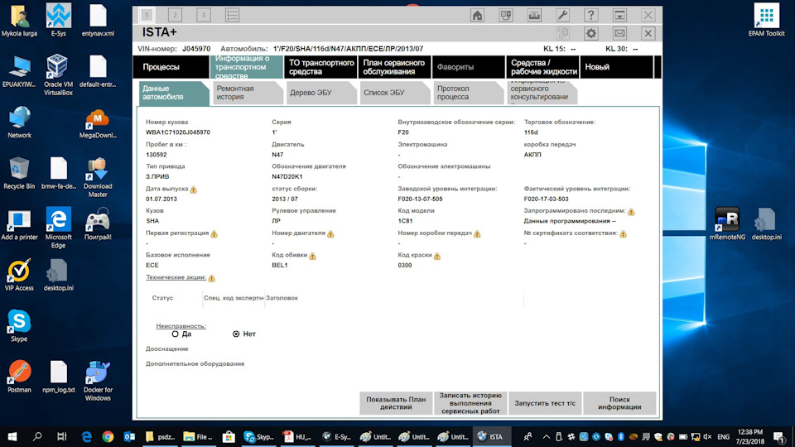Open the Новый tab
Screen dimensions: 795x447
616,67
